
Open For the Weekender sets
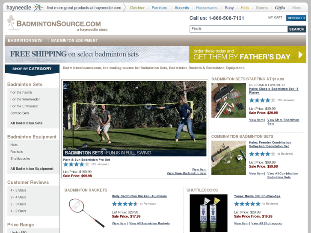click(x=25, y=99)
